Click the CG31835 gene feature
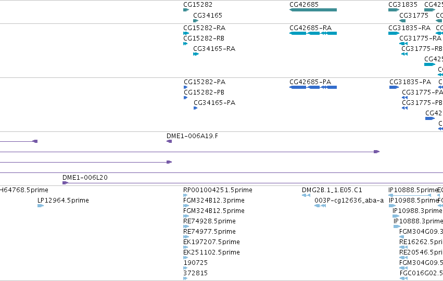 click(394, 10)
